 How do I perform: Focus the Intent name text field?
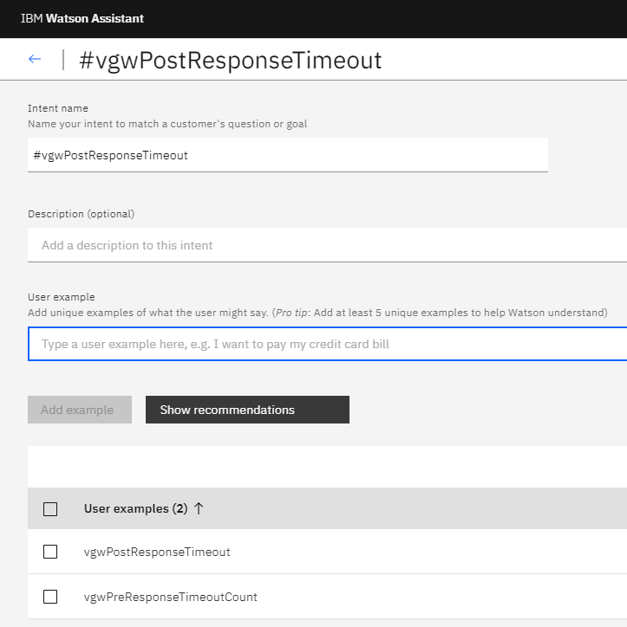pos(287,155)
